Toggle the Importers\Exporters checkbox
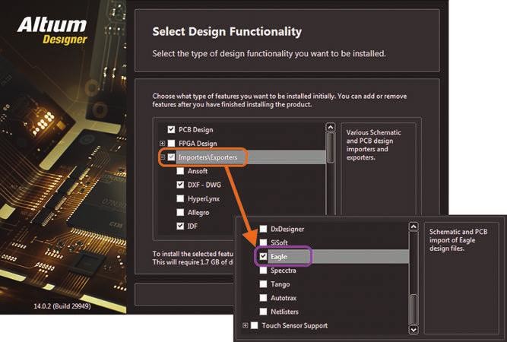 [171, 157]
